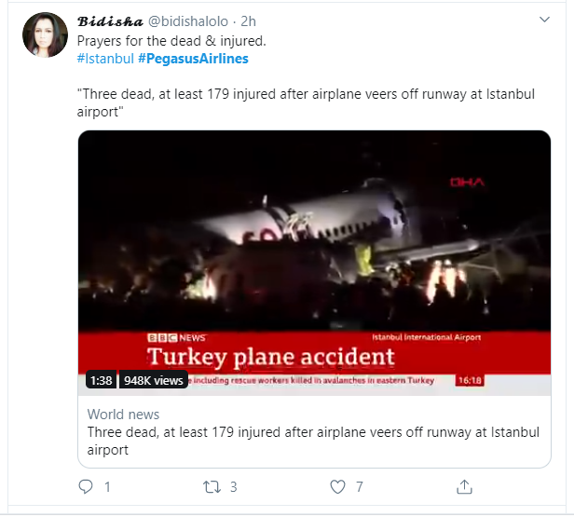Open the card headline below World news
This screenshot has height=517, width=574.
(313, 441)
